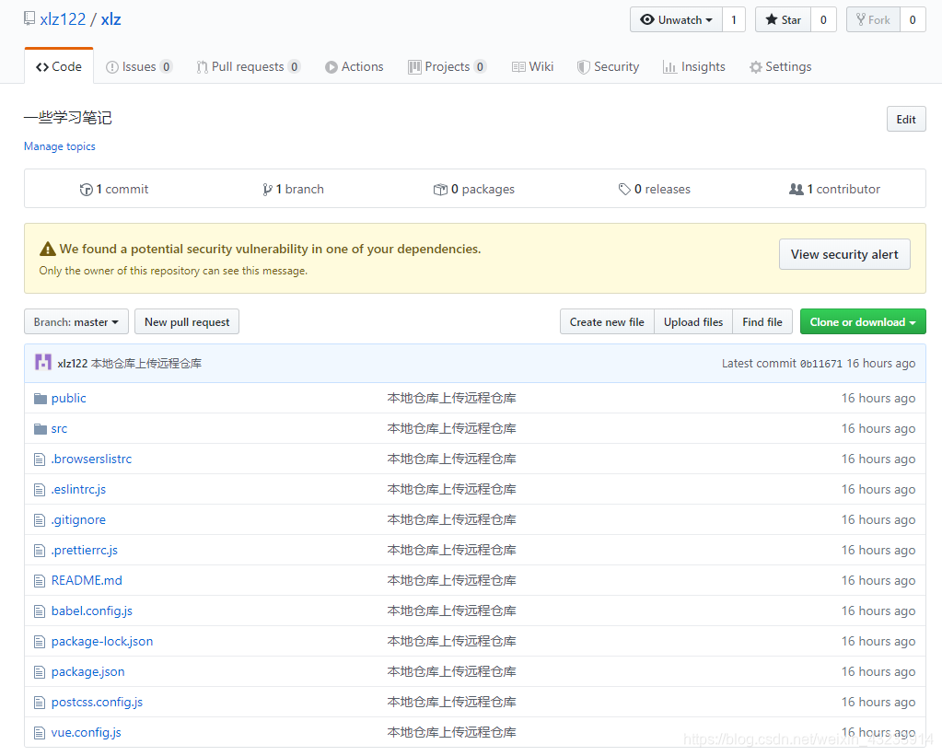Click the vue.config.js file icon

[40, 733]
